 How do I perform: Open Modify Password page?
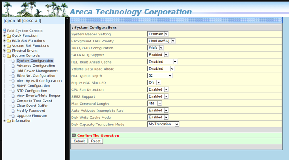pos(31,111)
